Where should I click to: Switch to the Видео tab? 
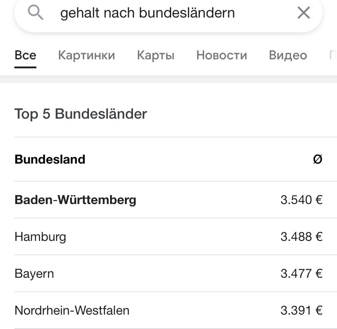click(x=288, y=55)
